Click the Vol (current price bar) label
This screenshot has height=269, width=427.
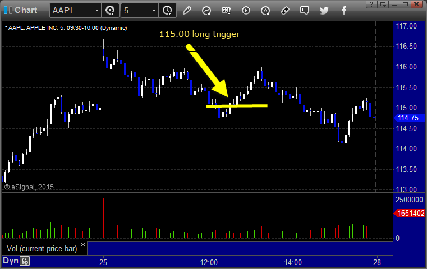coord(42,249)
